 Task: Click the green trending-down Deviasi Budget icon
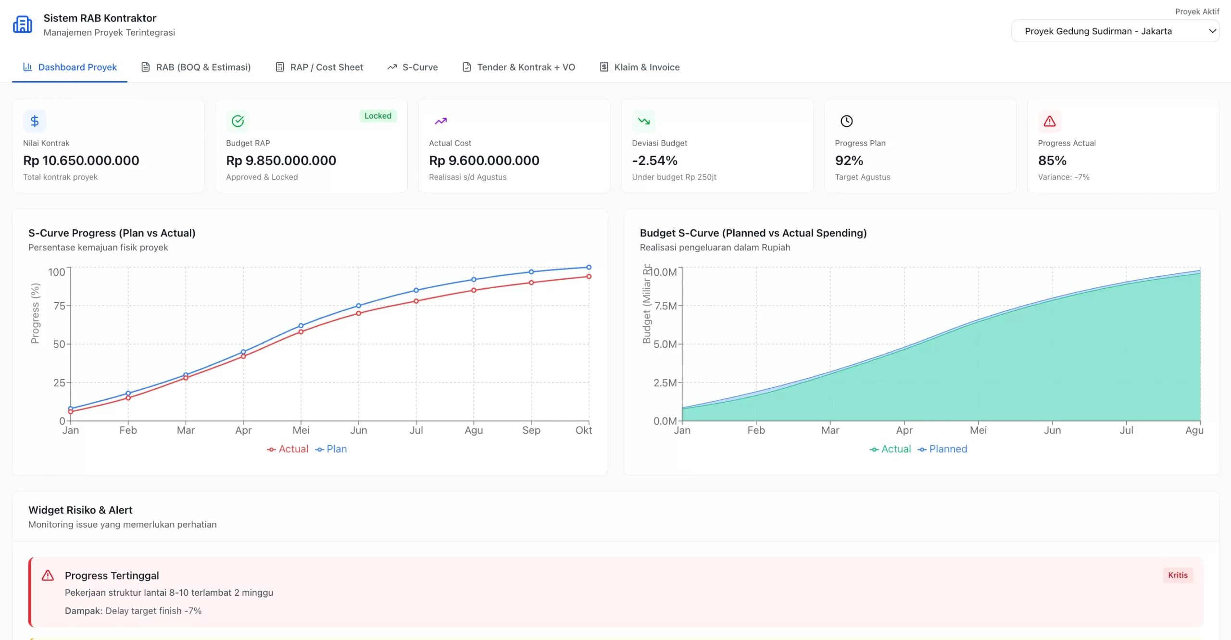(643, 121)
